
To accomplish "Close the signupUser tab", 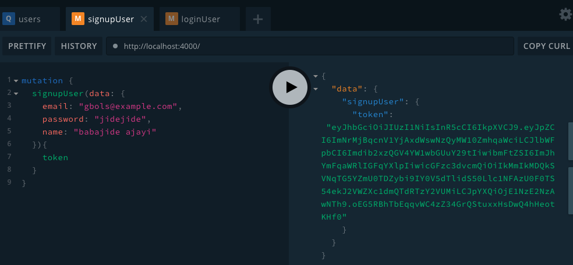I will [144, 19].
